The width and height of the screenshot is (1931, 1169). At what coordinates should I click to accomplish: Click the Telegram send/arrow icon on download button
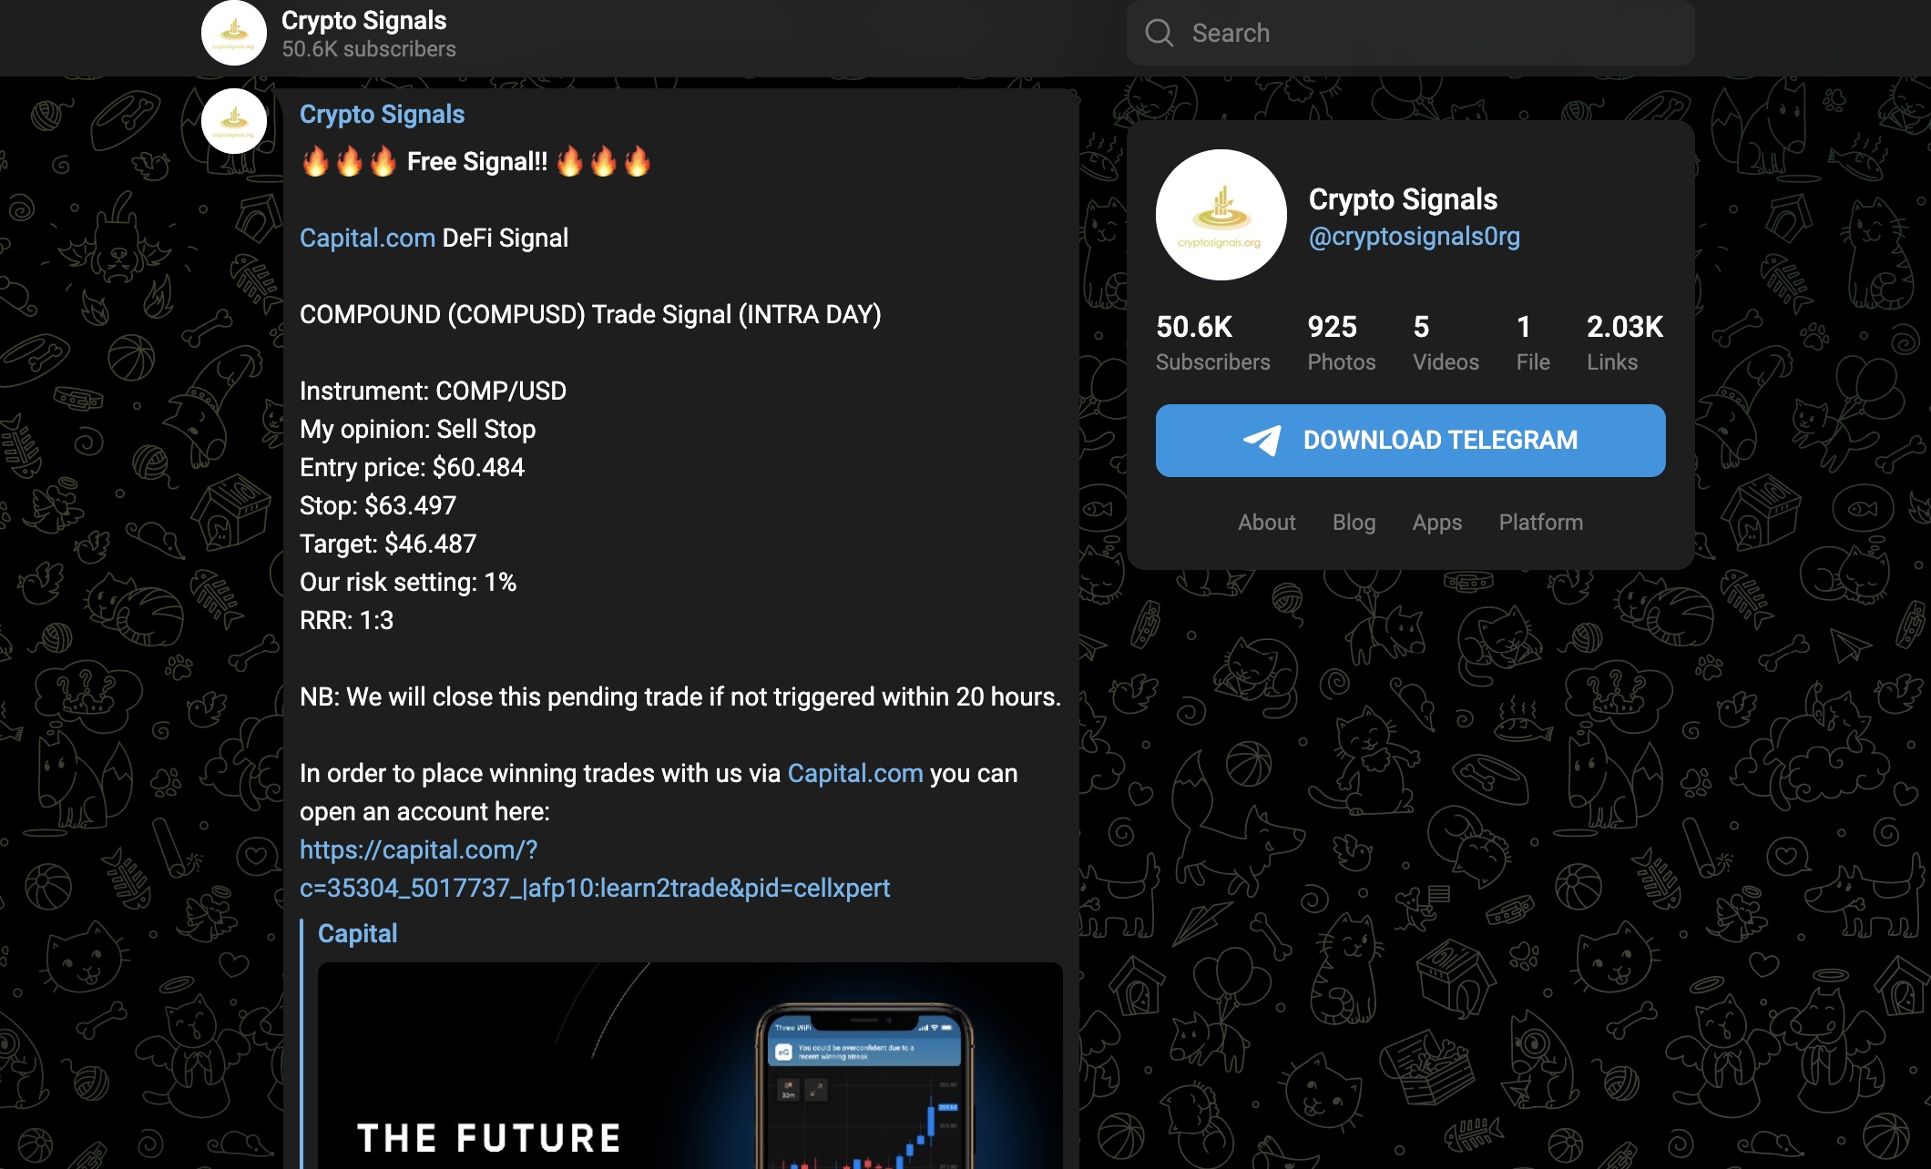point(1260,442)
